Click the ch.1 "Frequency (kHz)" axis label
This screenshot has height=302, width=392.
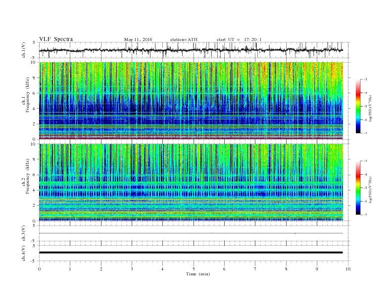[28, 95]
